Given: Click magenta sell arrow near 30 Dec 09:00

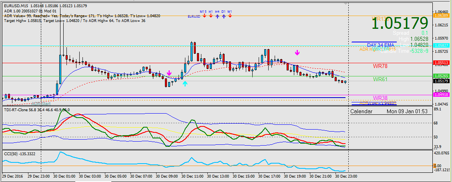Looking at the screenshot, I should [169, 72].
